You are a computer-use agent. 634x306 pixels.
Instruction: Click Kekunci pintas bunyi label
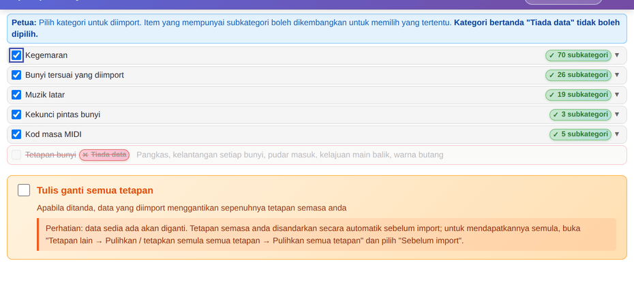pos(63,114)
